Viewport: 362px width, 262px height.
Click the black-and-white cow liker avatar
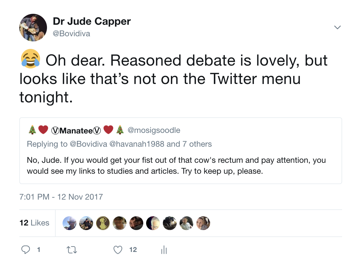pyautogui.click(x=170, y=223)
